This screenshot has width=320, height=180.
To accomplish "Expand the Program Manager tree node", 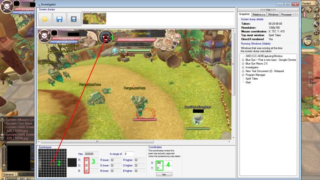I will 243,75.
